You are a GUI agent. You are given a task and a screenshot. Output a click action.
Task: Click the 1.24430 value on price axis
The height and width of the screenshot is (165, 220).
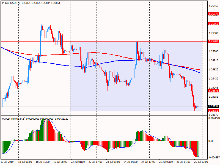pos(214,79)
